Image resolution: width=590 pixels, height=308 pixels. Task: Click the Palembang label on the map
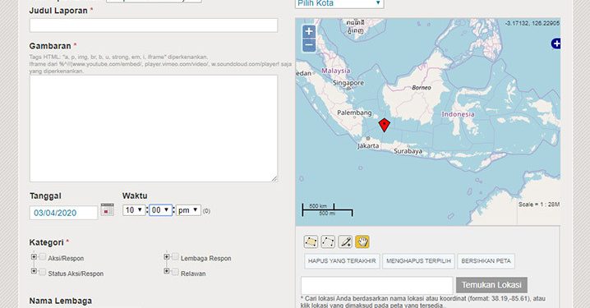pyautogui.click(x=354, y=113)
